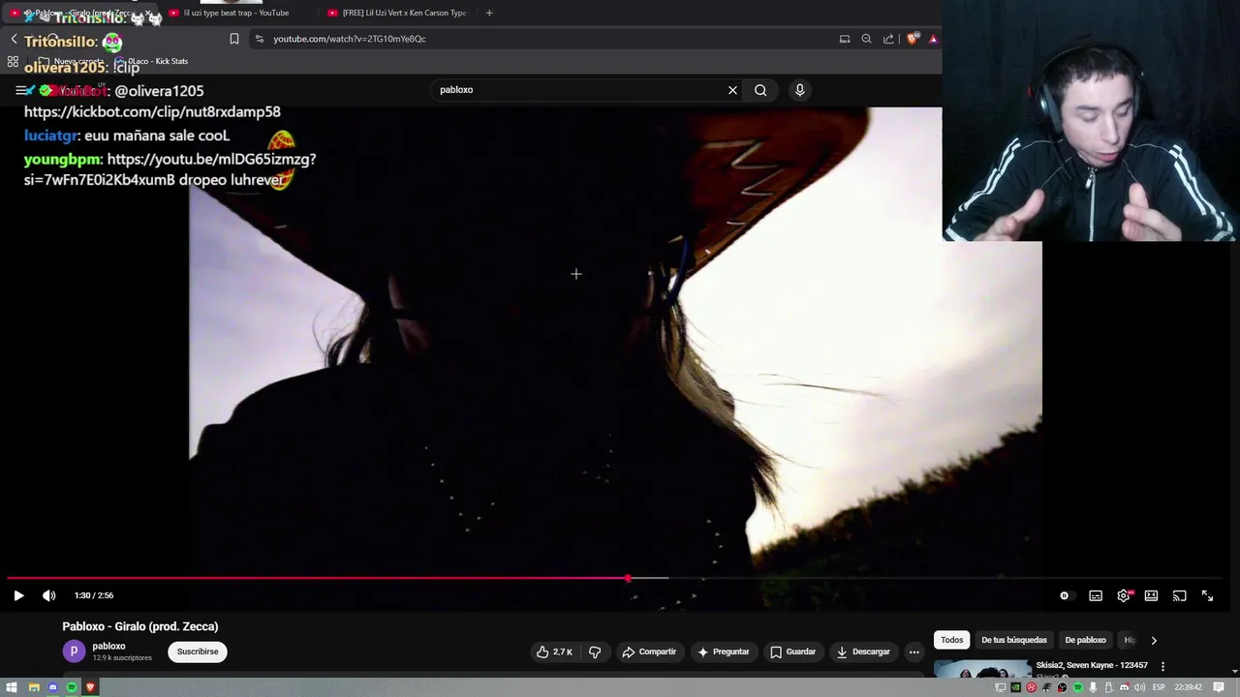Select the De pabloxo chip
This screenshot has height=697, width=1240.
(x=1085, y=640)
